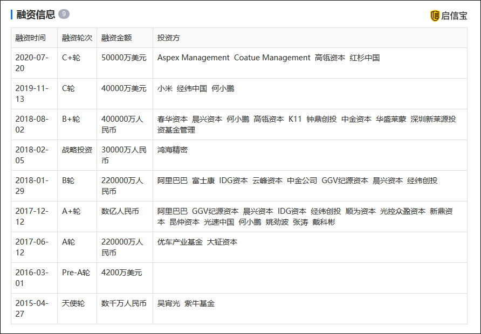Open investor 深圳新莱源投资基金管理

click(x=307, y=124)
